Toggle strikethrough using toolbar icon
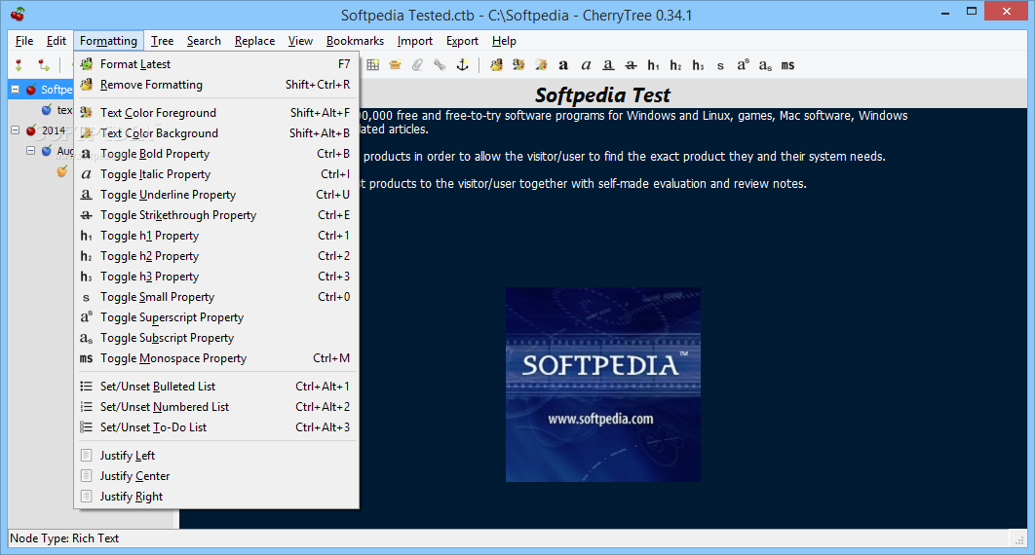The image size is (1035, 555). [631, 64]
